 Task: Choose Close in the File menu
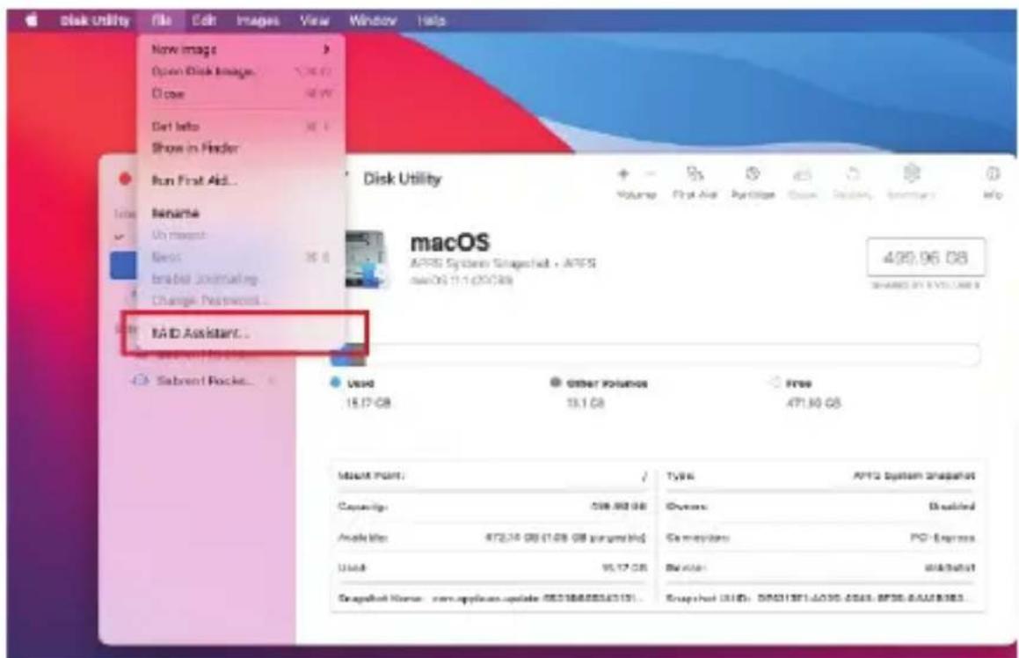(240, 93)
